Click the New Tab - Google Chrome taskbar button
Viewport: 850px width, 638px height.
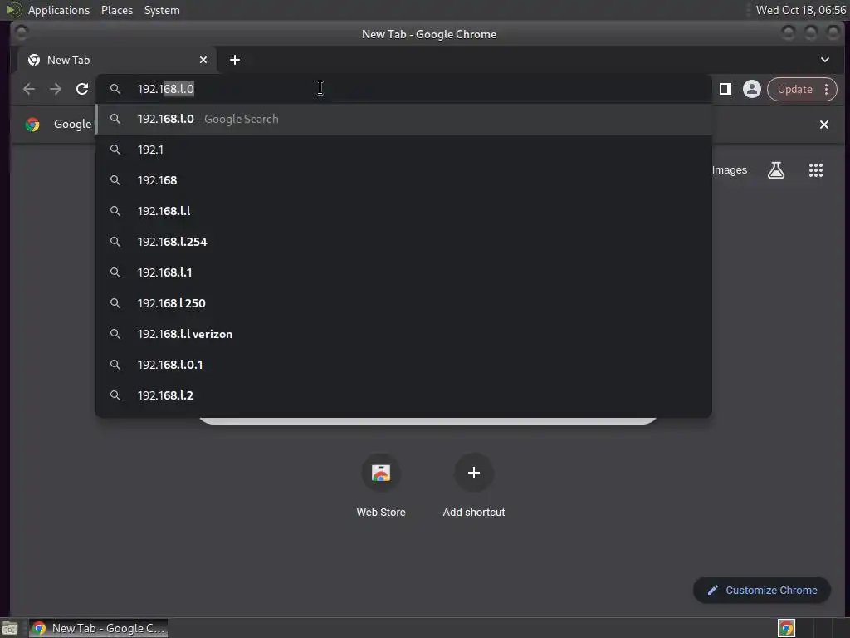tap(98, 628)
